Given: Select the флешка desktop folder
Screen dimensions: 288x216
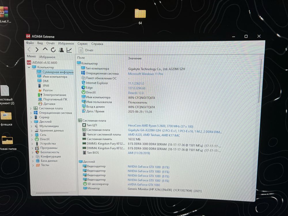Looking at the screenshot, I should point(6,118).
